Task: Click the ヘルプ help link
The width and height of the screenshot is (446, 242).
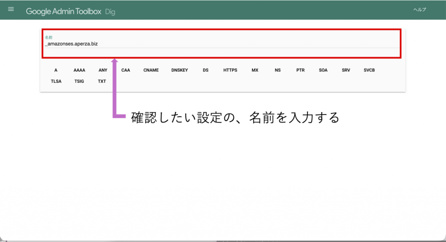Action: [419, 10]
